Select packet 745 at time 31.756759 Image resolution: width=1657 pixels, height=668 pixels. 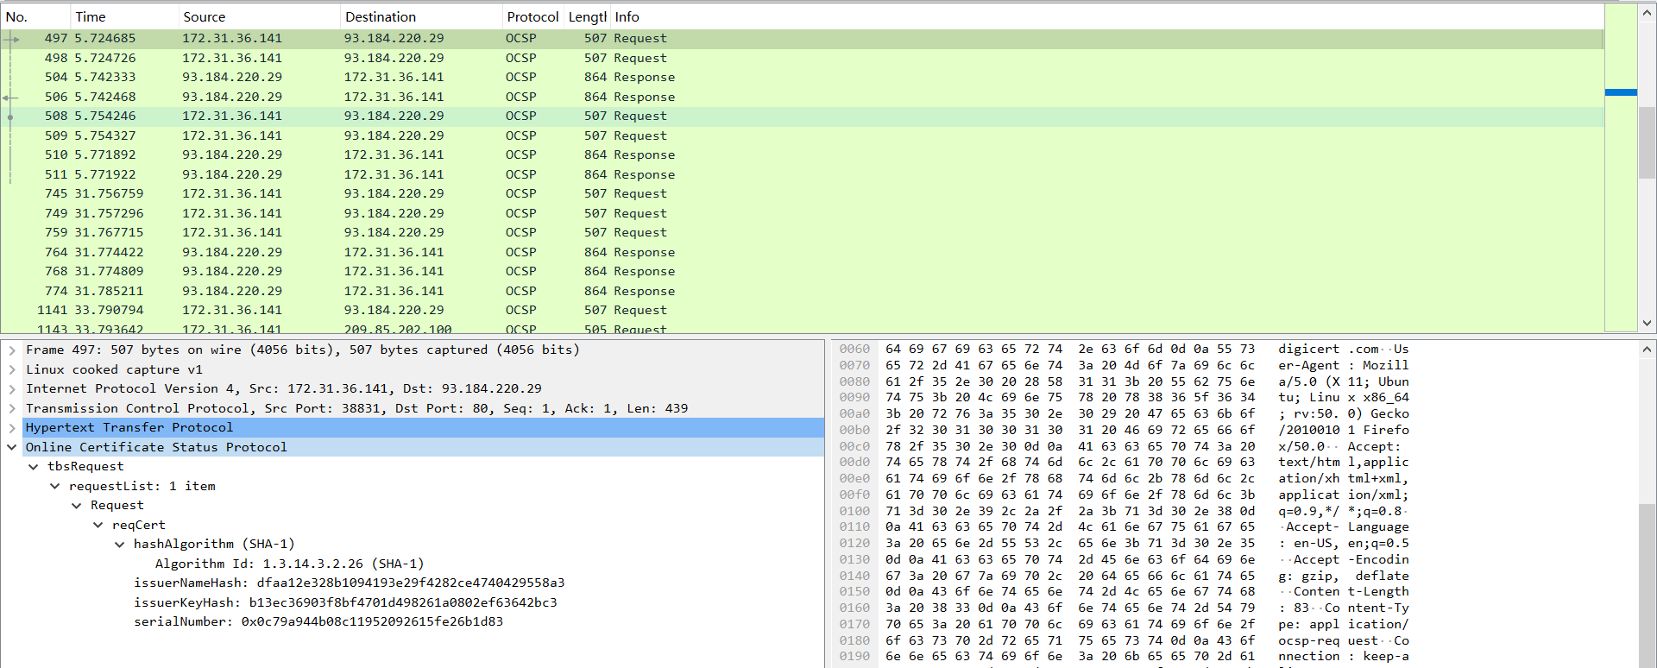[802, 193]
